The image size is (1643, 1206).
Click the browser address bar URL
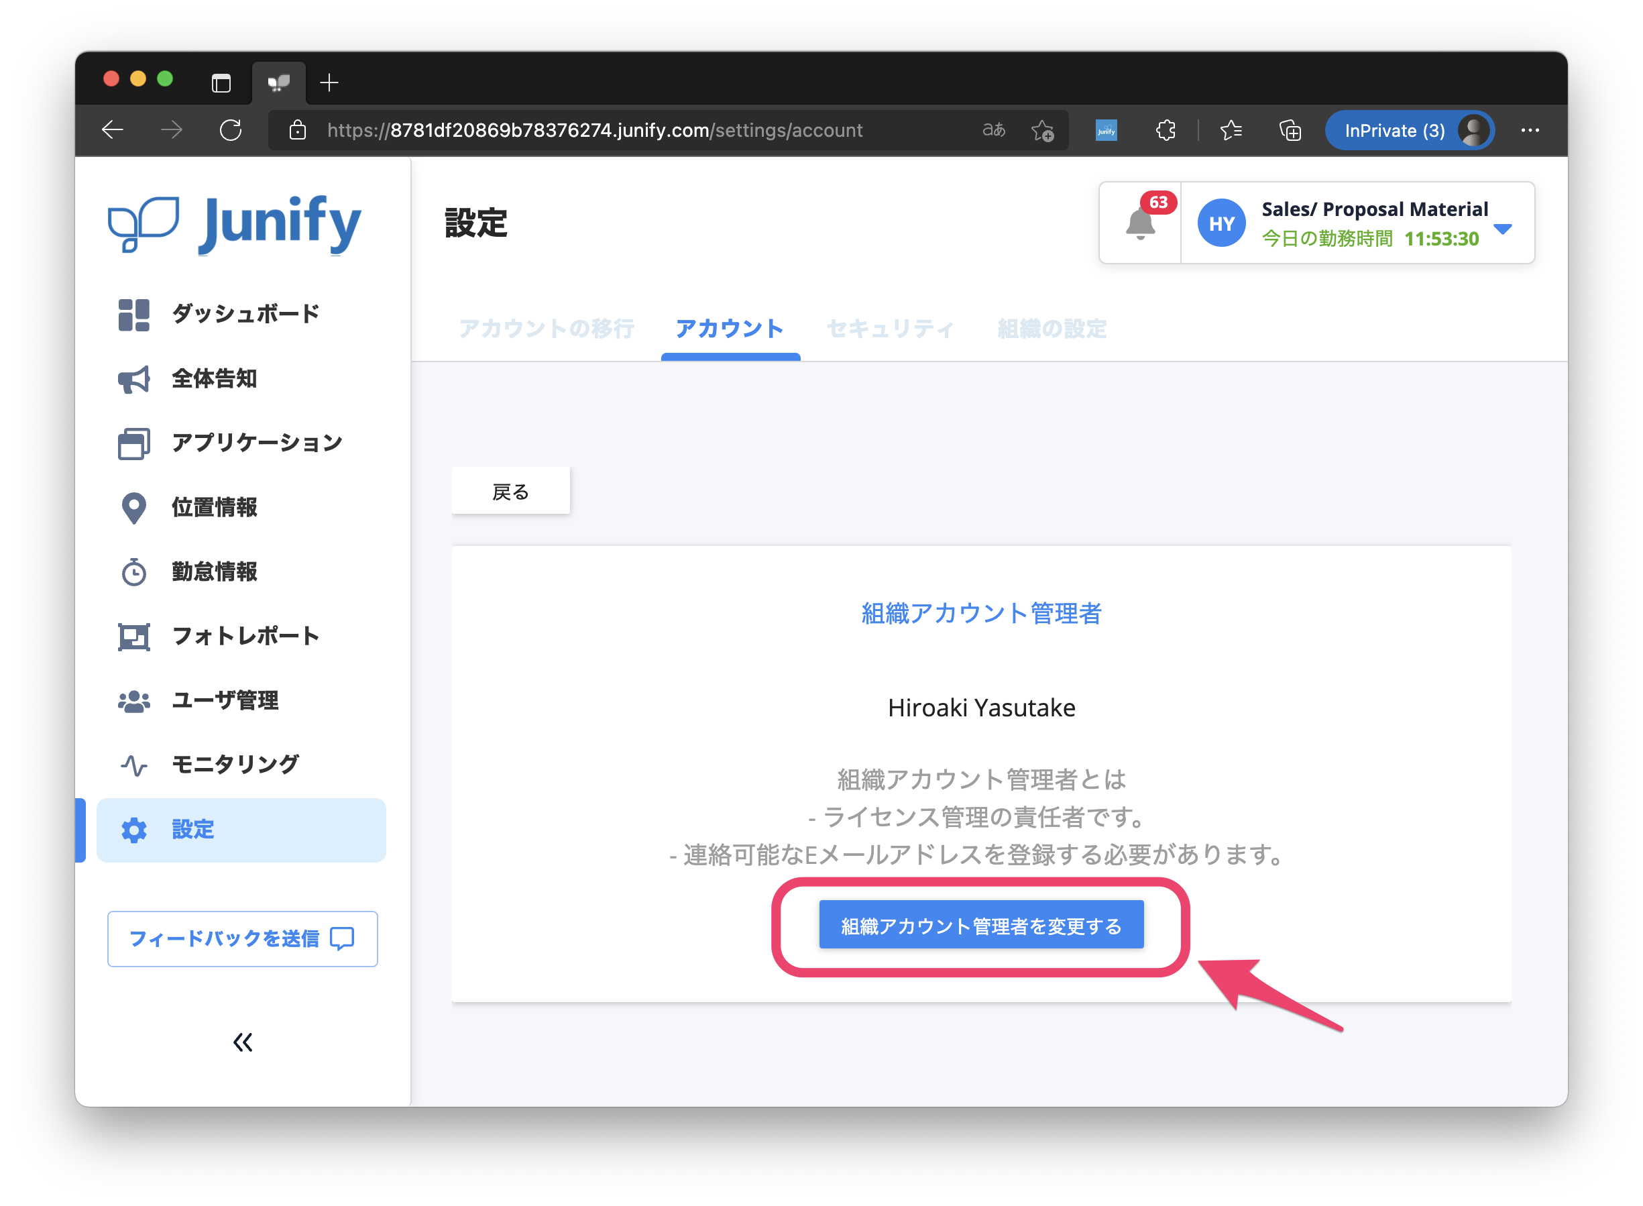click(594, 131)
